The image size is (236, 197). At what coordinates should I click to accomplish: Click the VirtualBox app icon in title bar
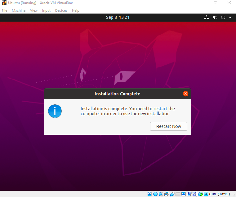tap(4, 3)
